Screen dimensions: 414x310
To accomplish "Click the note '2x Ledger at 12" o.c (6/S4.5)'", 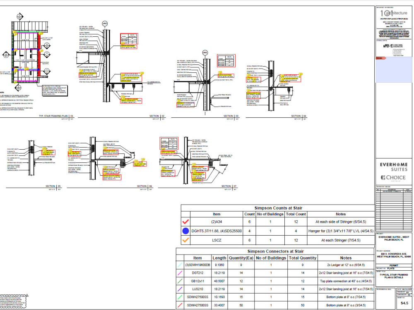I will point(346,265).
